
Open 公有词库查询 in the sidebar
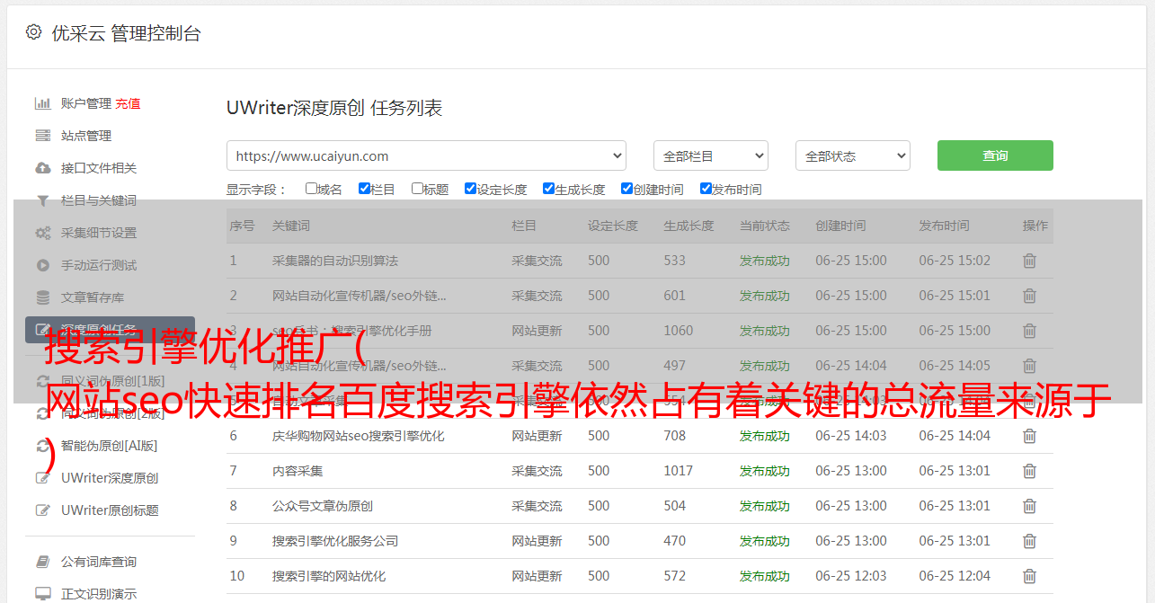pyautogui.click(x=99, y=562)
